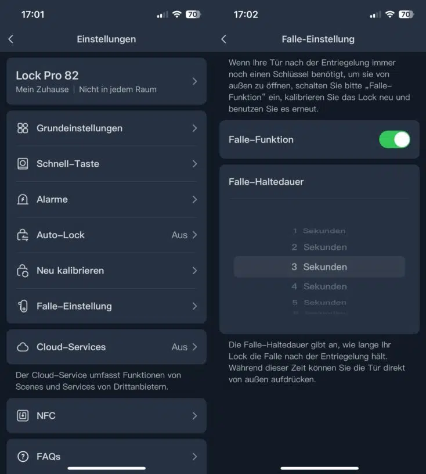Image resolution: width=426 pixels, height=474 pixels.
Task: Select 2 Sekunden in duration picker
Action: tap(319, 247)
